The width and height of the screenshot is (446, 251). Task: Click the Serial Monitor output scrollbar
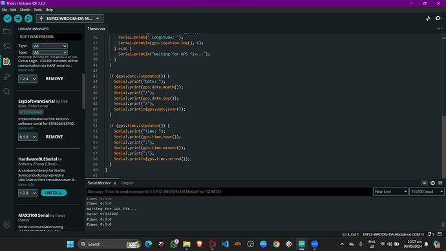tap(443, 224)
